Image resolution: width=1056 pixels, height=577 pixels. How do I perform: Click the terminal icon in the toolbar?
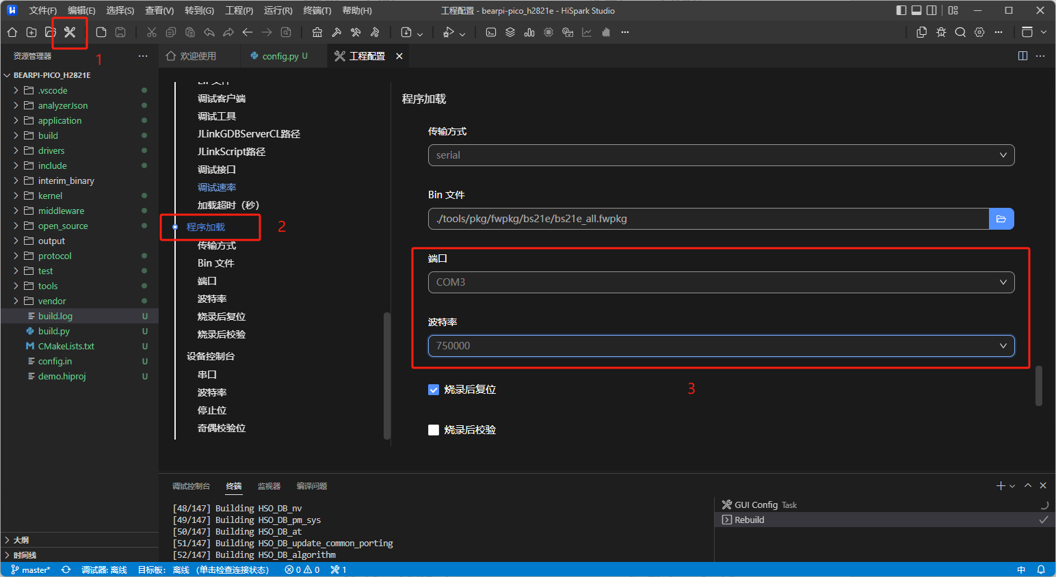click(x=491, y=32)
